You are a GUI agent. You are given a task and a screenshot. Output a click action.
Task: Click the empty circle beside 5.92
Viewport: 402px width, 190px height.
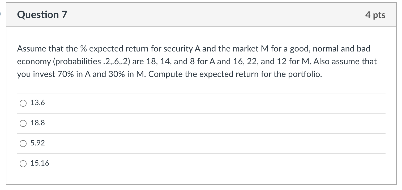(23, 144)
